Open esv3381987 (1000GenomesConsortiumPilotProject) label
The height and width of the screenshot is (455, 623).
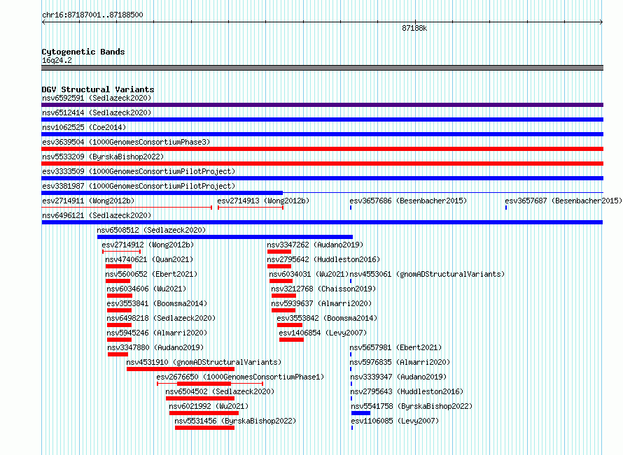[x=139, y=186]
